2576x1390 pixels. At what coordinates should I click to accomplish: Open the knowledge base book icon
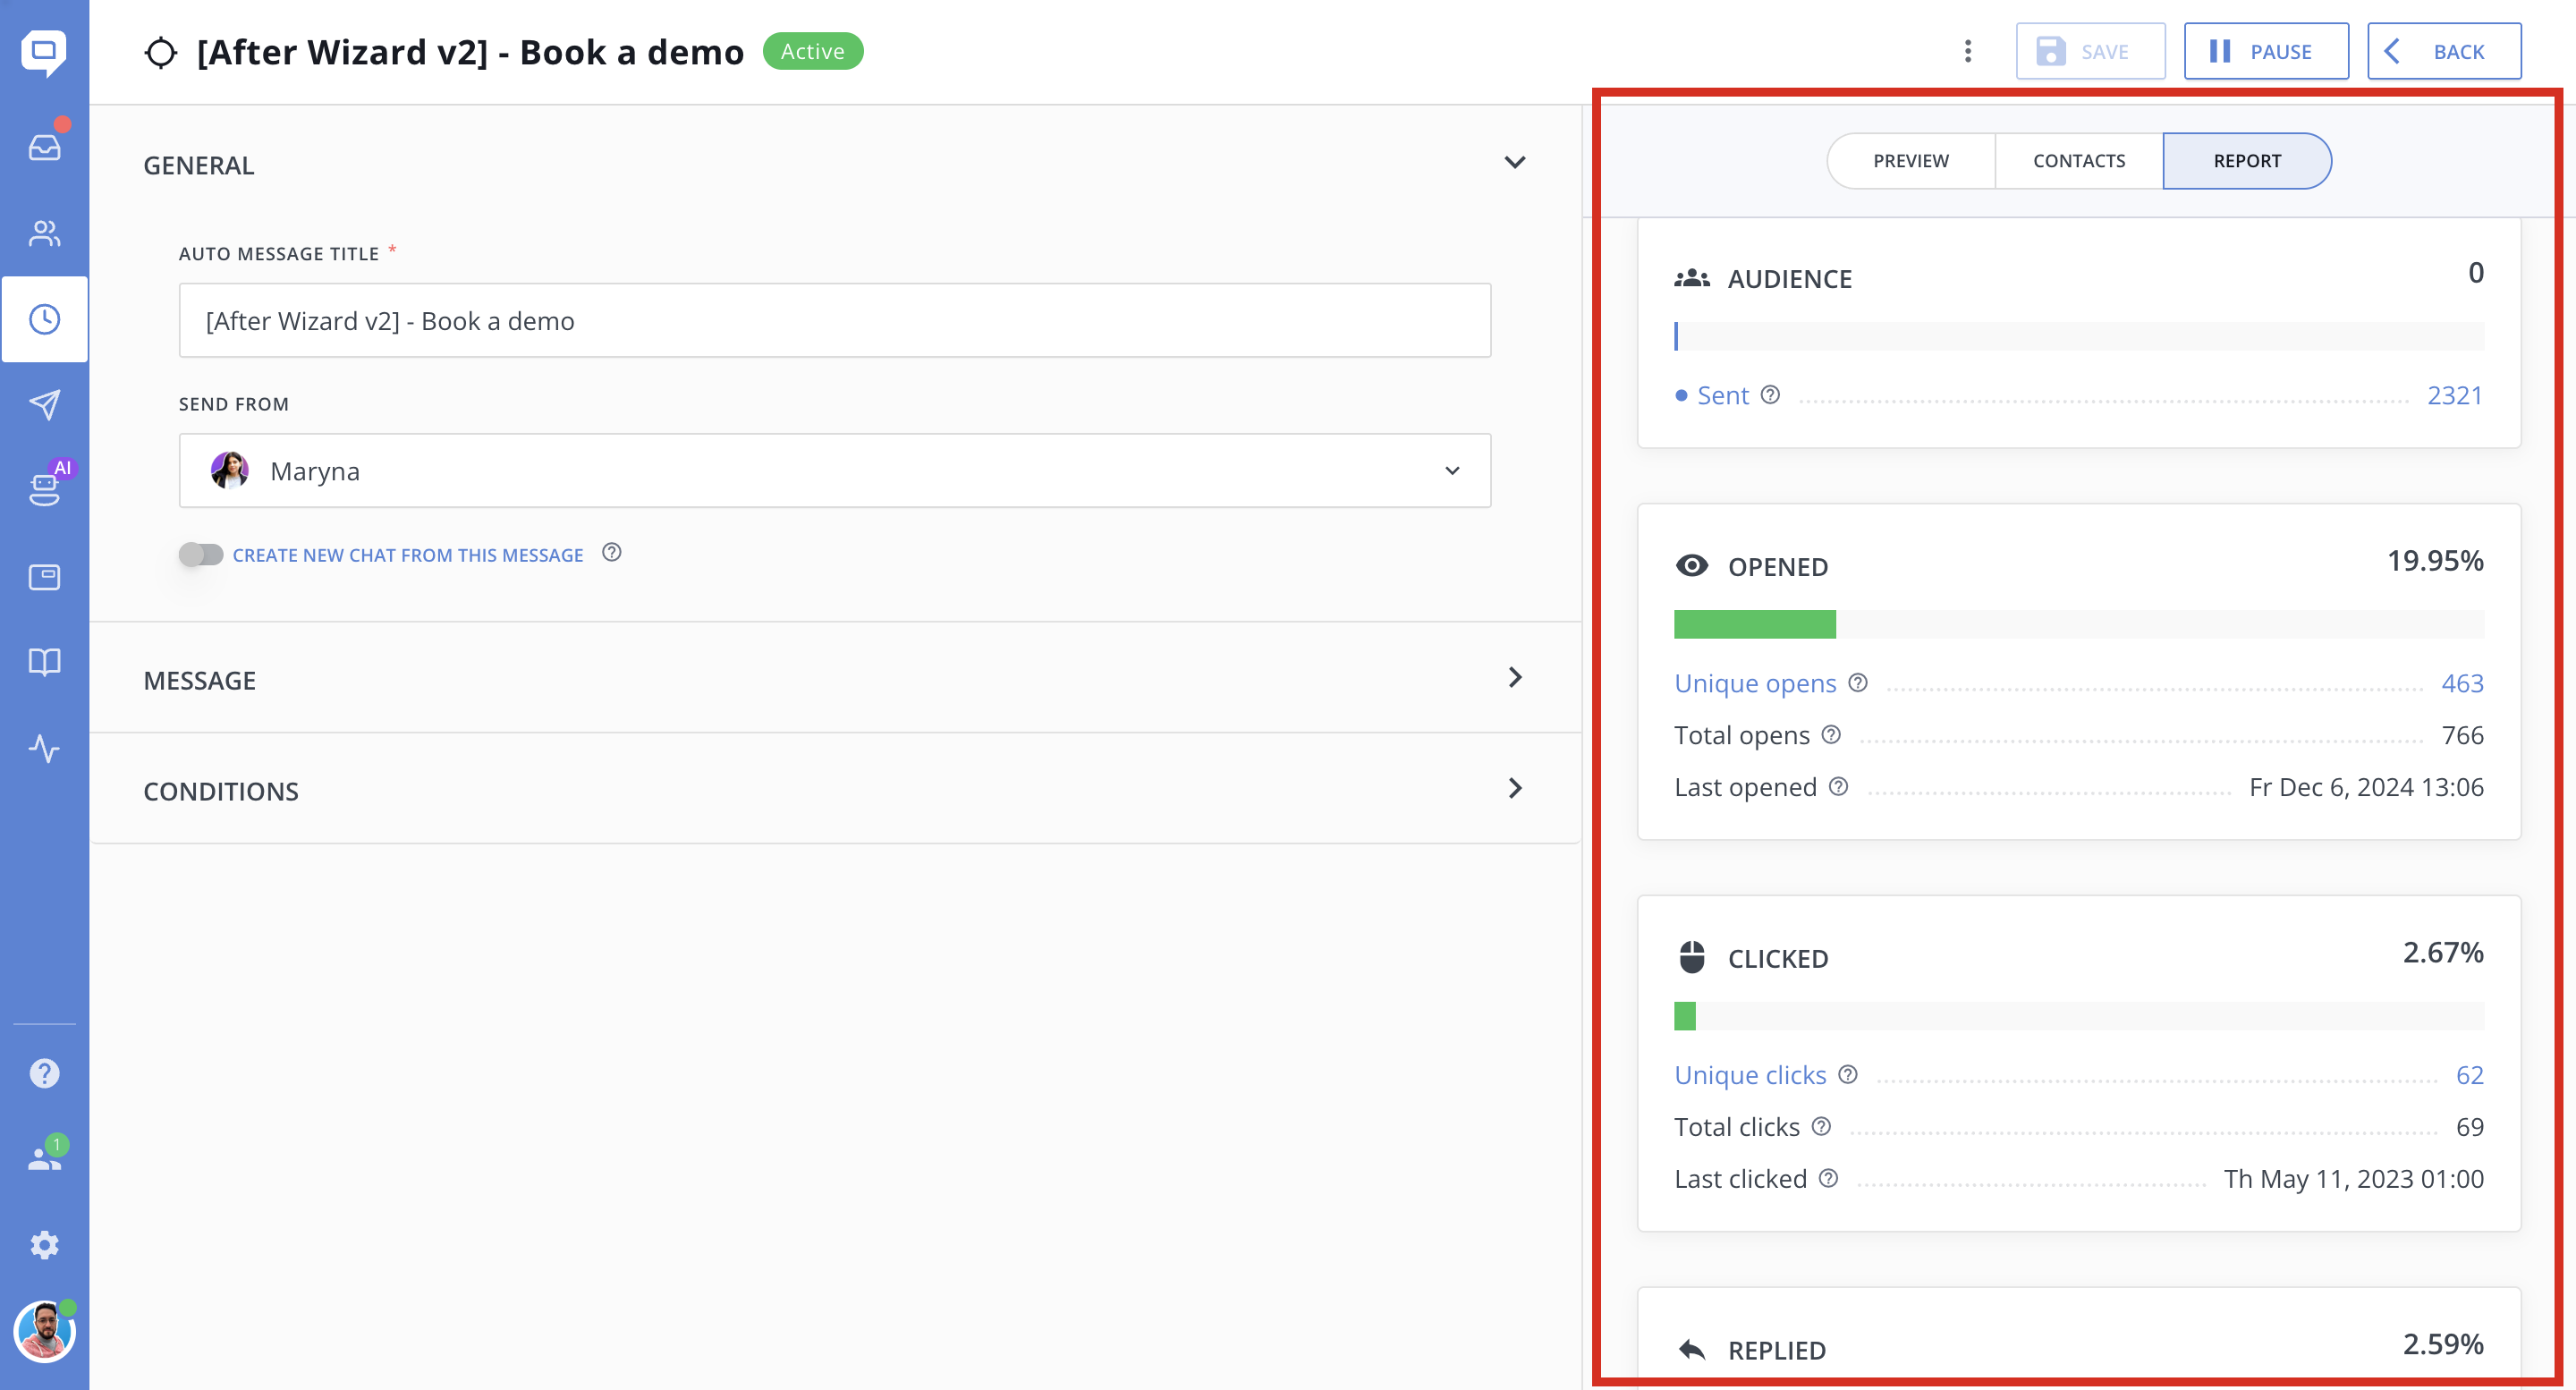[44, 662]
